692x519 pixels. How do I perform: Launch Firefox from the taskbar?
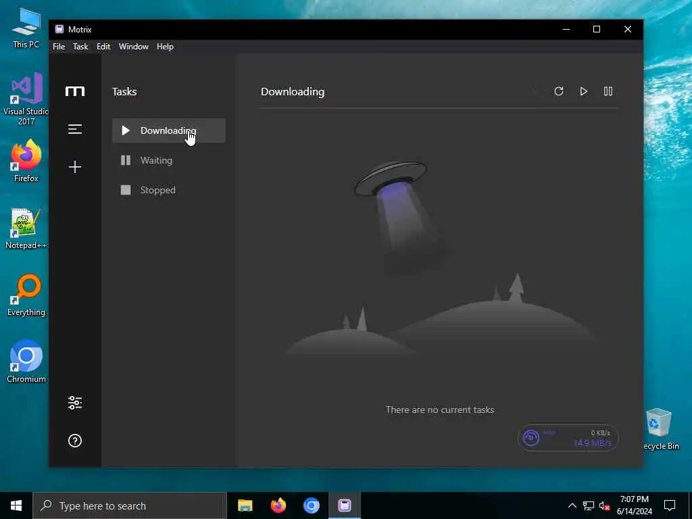[x=278, y=505]
